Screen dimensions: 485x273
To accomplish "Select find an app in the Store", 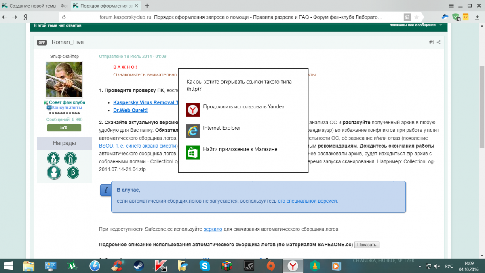I will pos(243,152).
